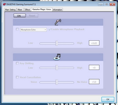Tick the checkbox beside Microphone Echo
Image resolution: width=118 pixels, height=105 pixels.
17,29
